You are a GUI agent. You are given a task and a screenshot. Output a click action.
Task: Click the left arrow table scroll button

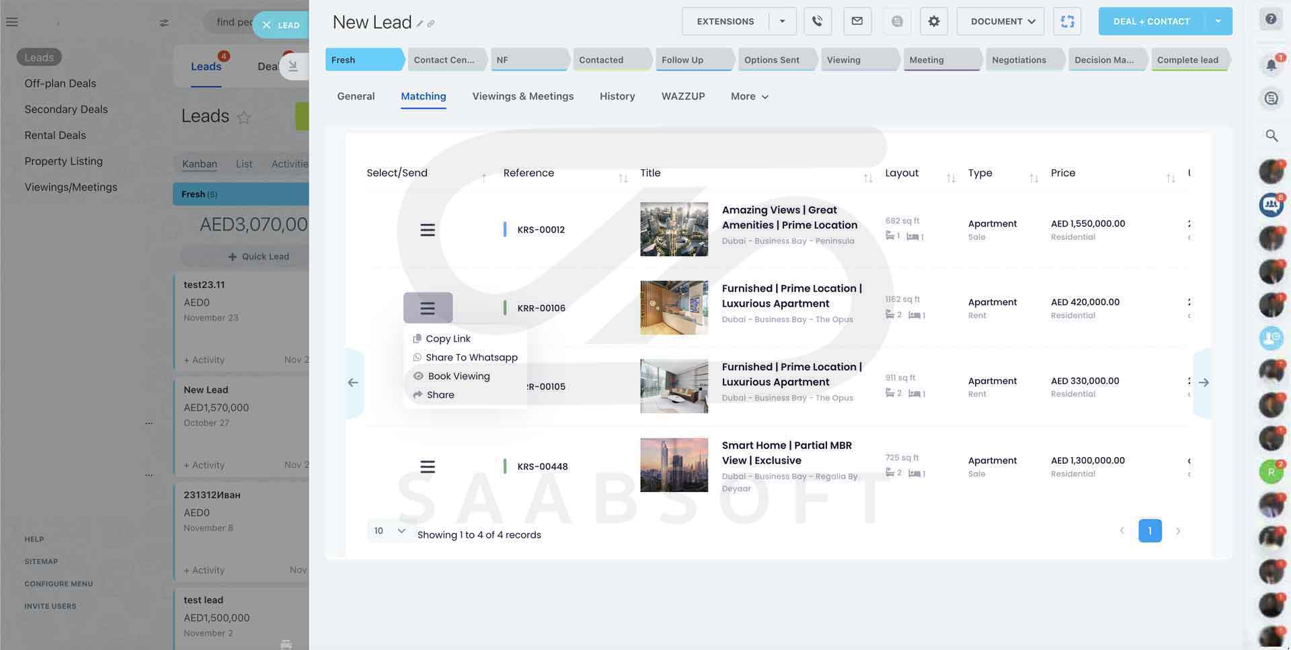(x=353, y=382)
